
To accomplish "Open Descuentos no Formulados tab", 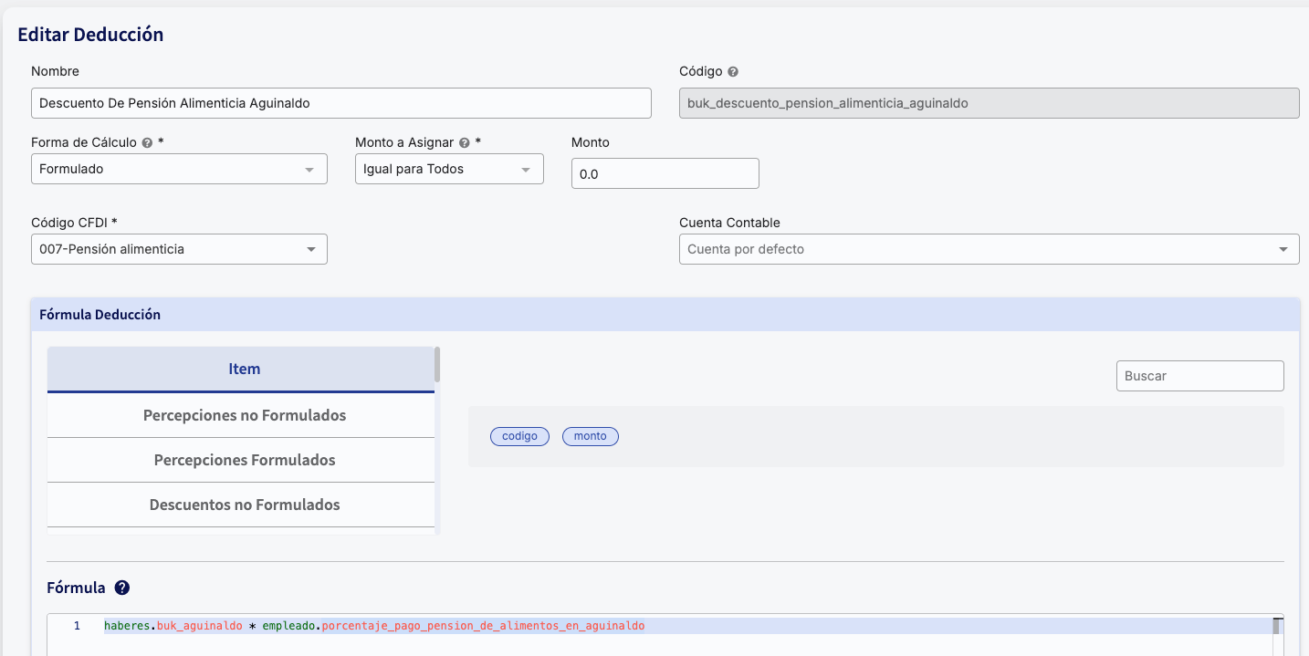I will pos(244,505).
